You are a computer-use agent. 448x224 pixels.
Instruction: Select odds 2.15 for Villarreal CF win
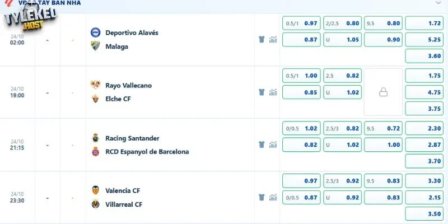click(x=424, y=198)
